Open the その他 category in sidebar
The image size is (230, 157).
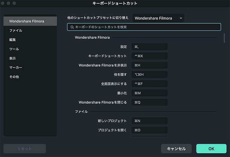pyautogui.click(x=30, y=77)
